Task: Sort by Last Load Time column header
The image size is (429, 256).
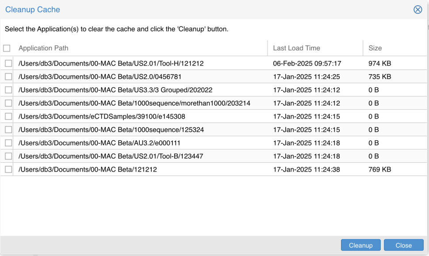Action: 296,48
